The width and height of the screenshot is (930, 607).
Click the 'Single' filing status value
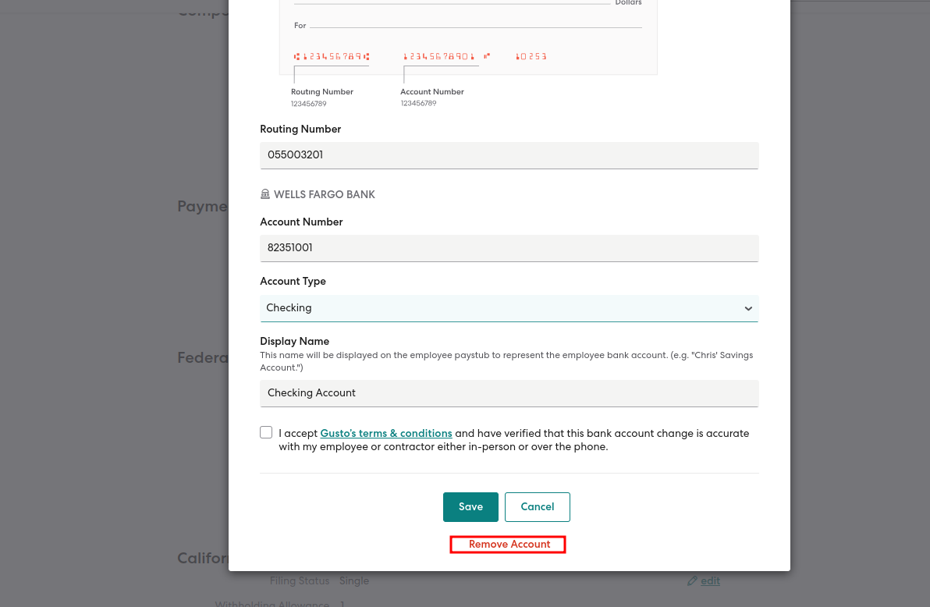(354, 581)
